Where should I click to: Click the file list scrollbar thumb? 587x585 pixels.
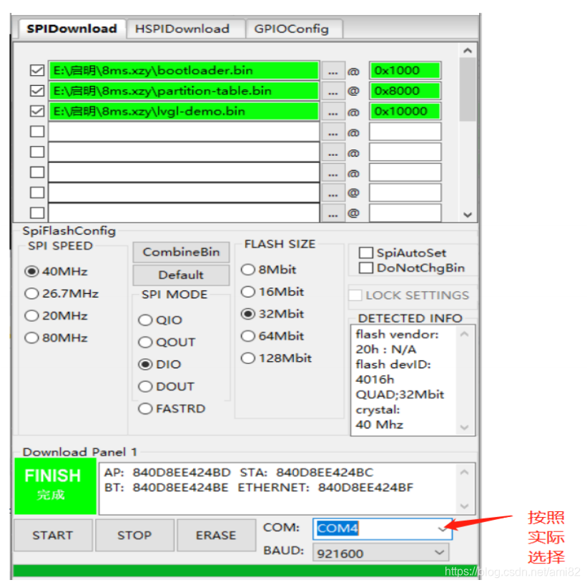click(467, 89)
